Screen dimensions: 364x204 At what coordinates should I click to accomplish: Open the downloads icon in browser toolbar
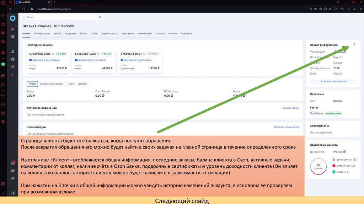pyautogui.click(x=354, y=9)
